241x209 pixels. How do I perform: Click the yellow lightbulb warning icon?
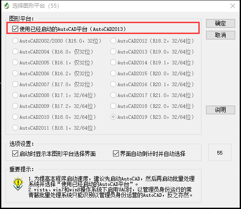18,184
